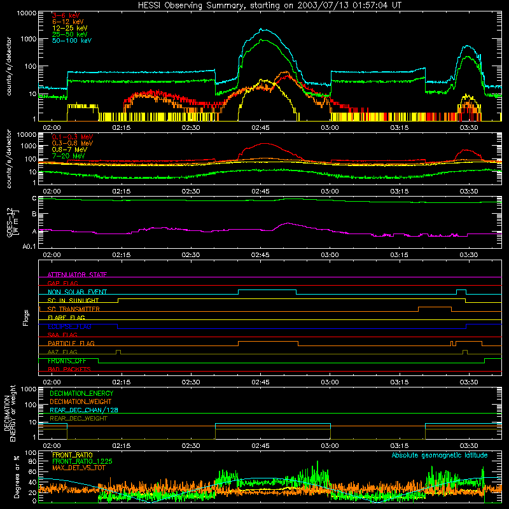Click the SAA_FLAG label
The width and height of the screenshot is (509, 509).
[x=62, y=335]
